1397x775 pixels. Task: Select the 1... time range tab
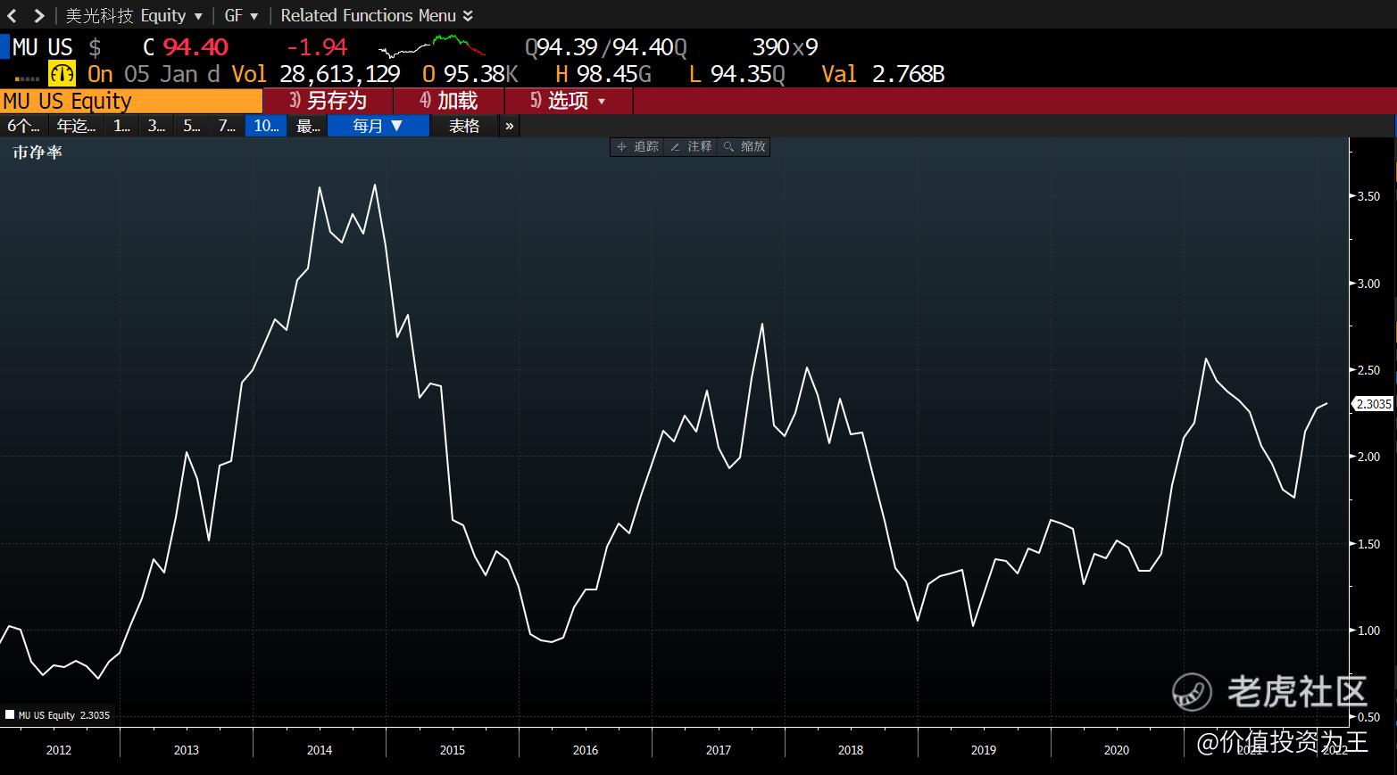[x=122, y=126]
